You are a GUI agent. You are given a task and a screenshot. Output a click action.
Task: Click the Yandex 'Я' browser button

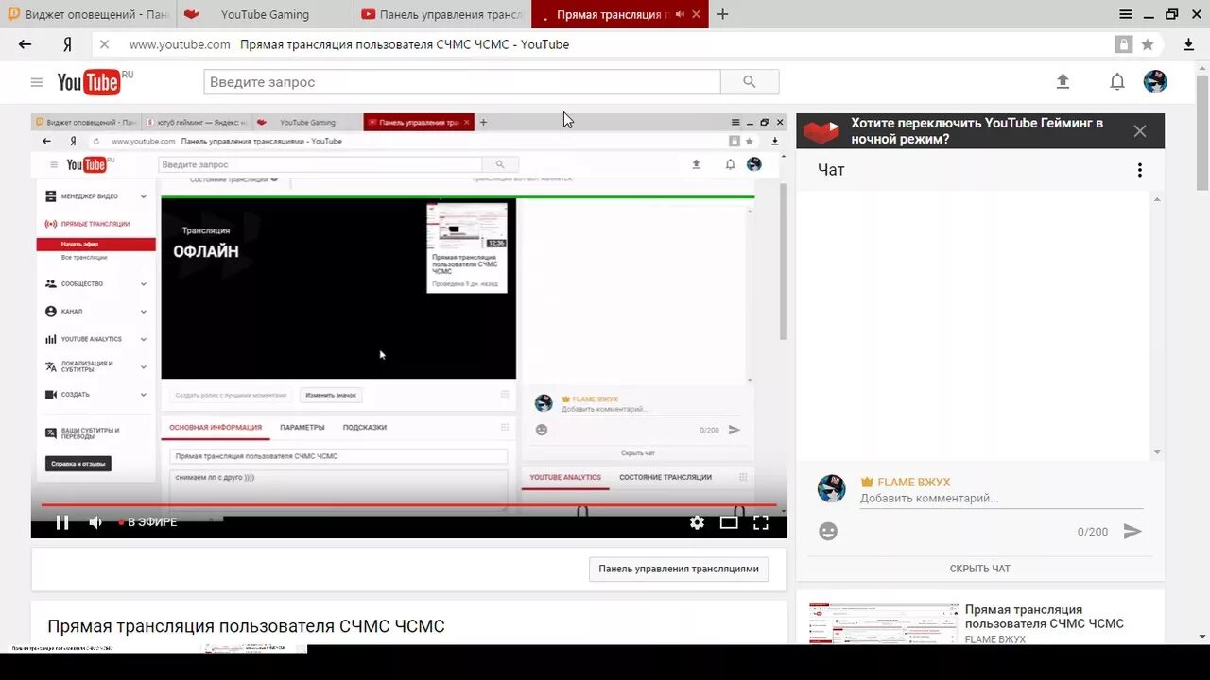pos(68,44)
